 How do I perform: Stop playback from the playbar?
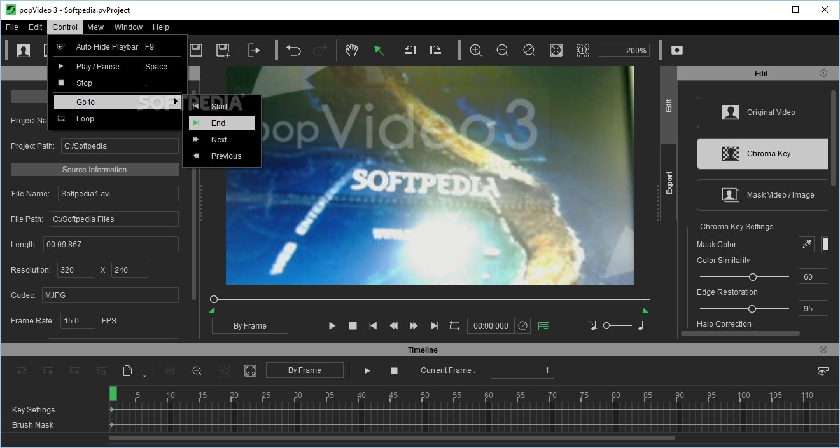pos(353,325)
